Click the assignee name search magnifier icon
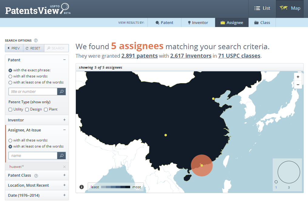Image resolution: width=308 pixels, height=204 pixels. (x=61, y=156)
